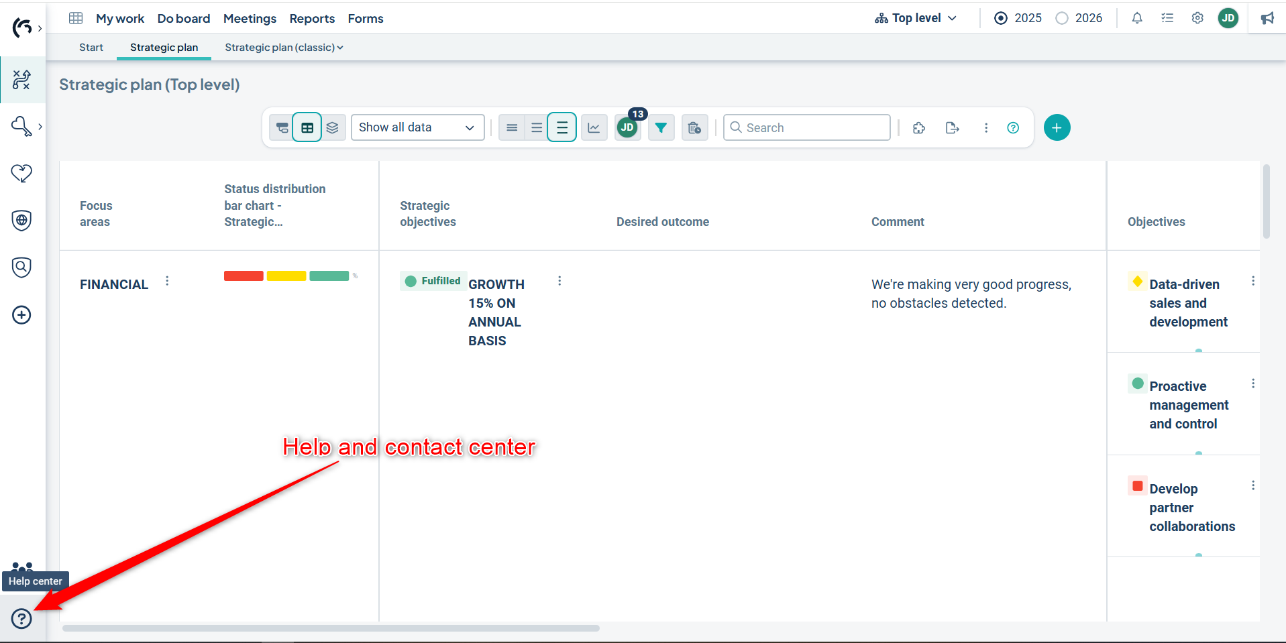Expand the Show all data dropdown
1286x643 pixels.
[417, 127]
